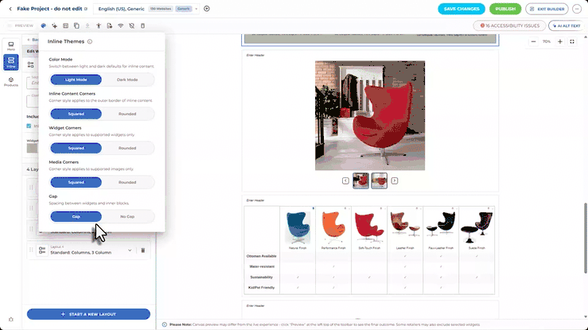Show next image with right carousel arrow

tap(395, 181)
